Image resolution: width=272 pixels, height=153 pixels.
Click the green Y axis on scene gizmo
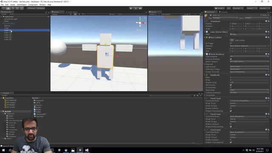140,19
